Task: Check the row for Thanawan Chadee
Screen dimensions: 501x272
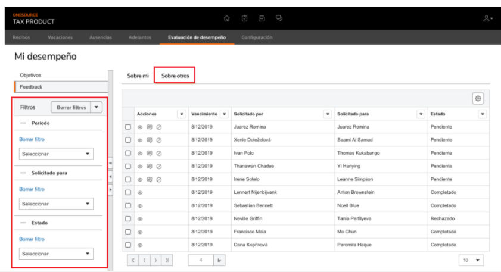Action: [128, 166]
